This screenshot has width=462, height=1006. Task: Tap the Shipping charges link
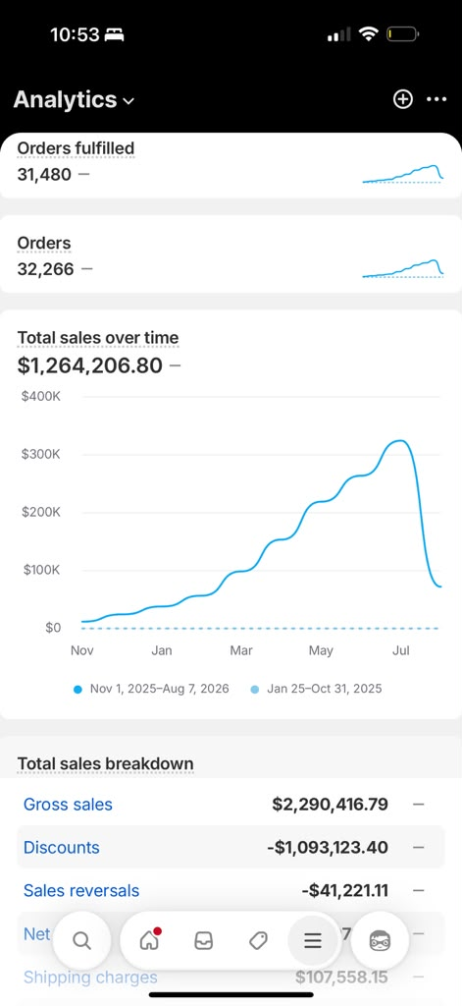coord(90,978)
